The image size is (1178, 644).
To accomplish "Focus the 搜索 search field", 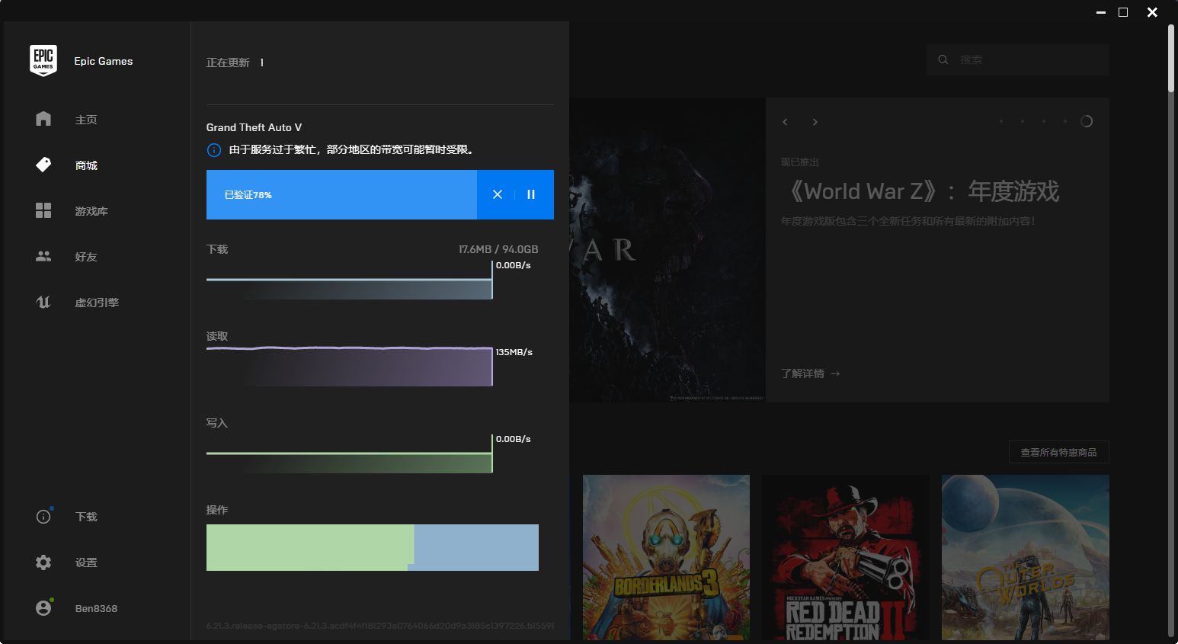I will pos(1017,59).
